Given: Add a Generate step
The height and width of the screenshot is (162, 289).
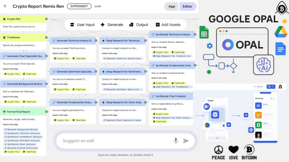Looking at the screenshot, I should pos(112,25).
